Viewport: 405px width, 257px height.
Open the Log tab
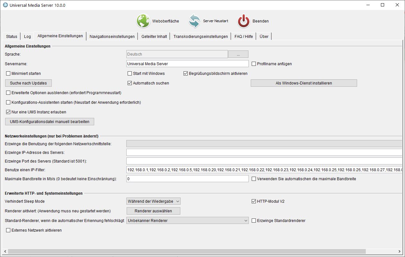pos(27,36)
